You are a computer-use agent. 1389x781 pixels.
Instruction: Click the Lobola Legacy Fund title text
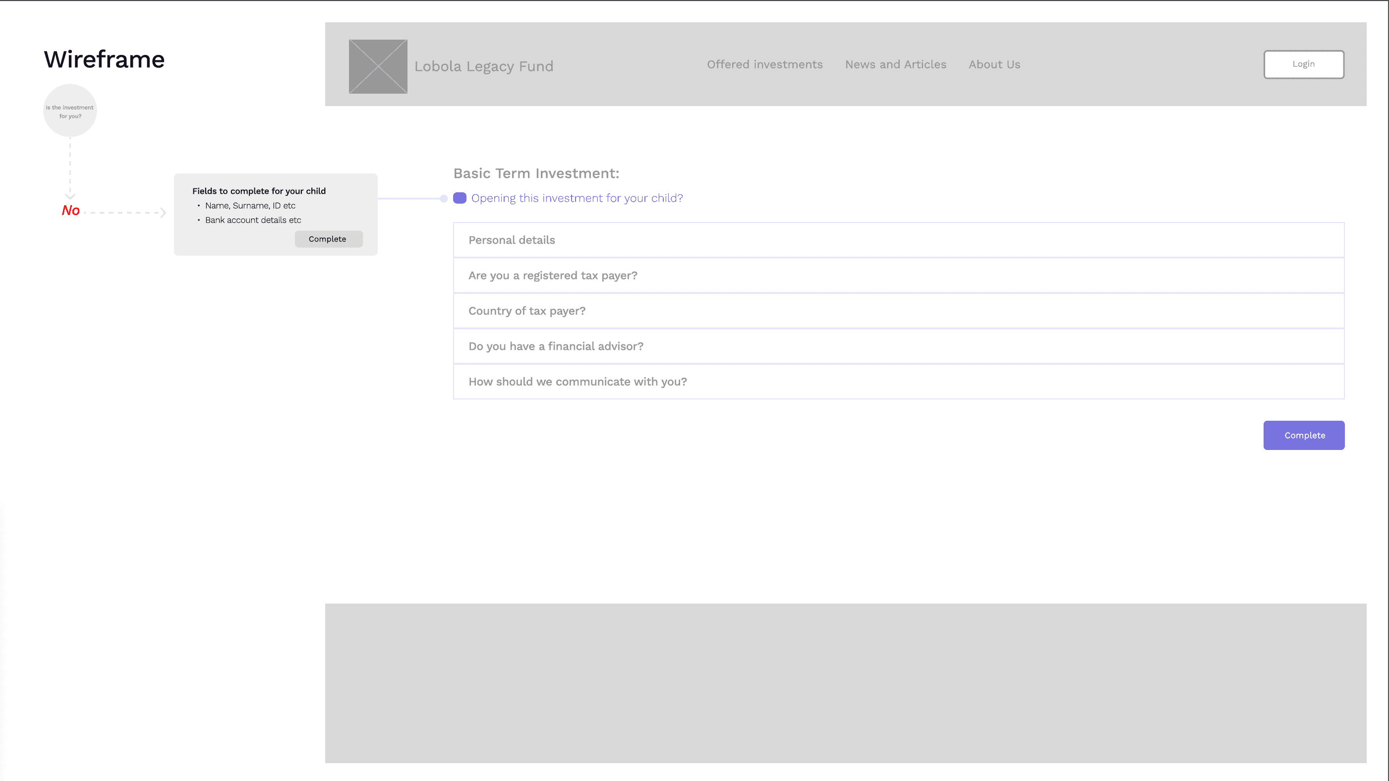(484, 66)
